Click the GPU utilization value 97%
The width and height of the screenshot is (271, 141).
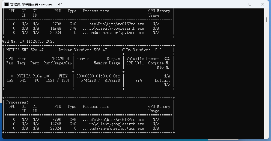click(x=138, y=80)
